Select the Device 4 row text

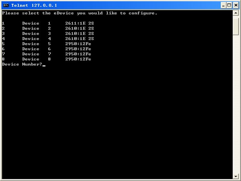(x=48, y=39)
